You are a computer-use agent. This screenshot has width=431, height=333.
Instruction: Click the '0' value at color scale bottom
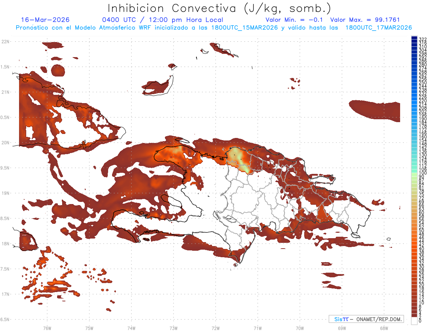pos(420,320)
